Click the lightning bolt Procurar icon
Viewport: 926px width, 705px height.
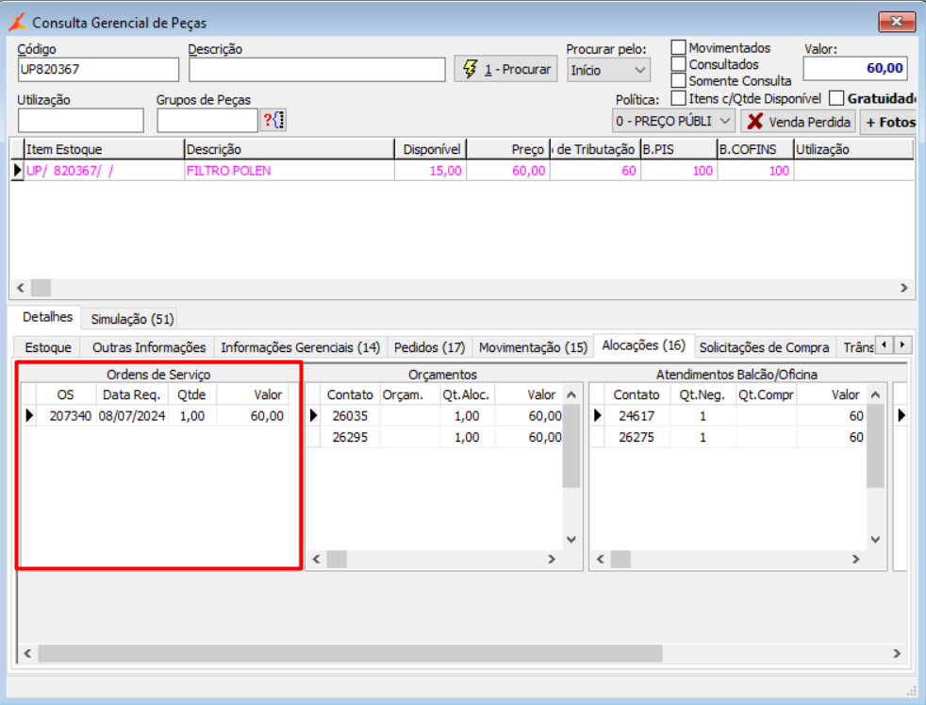(471, 69)
